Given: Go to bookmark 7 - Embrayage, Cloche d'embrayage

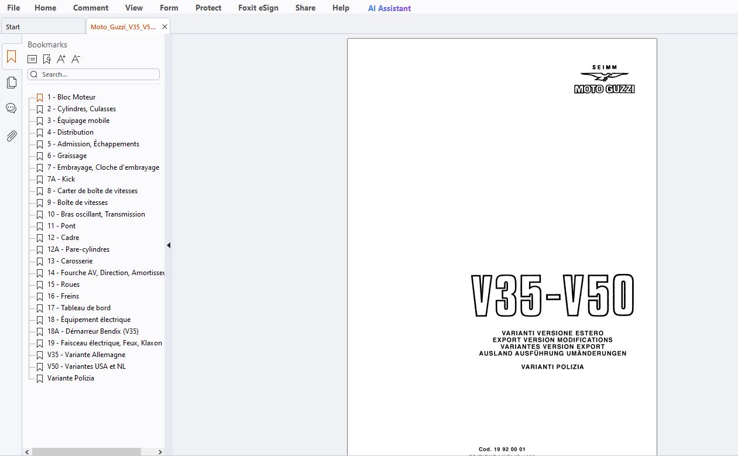Looking at the screenshot, I should (x=103, y=167).
